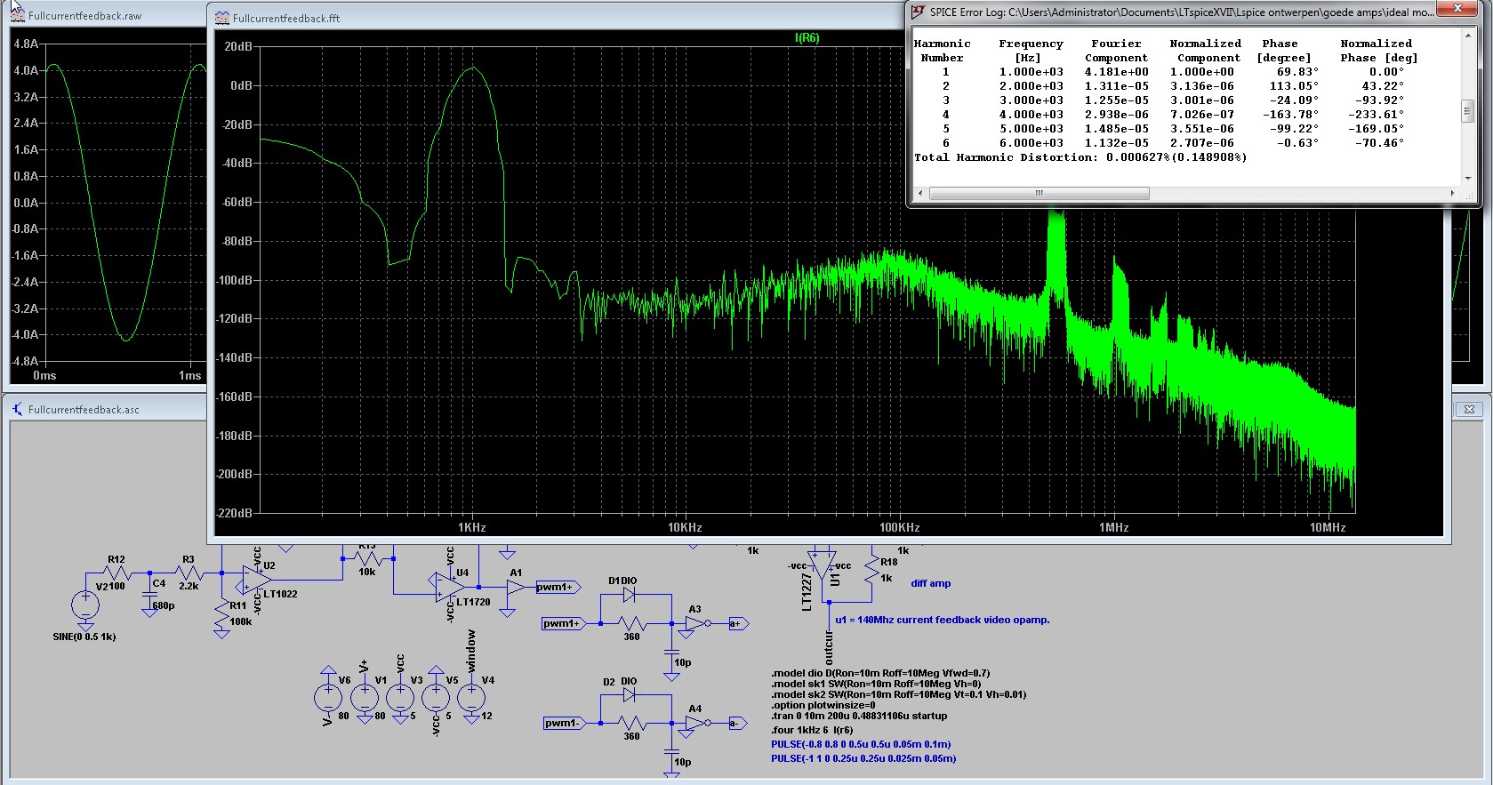Select the V2 sine voltage source symbol
This screenshot has width=1493, height=785.
coord(85,605)
